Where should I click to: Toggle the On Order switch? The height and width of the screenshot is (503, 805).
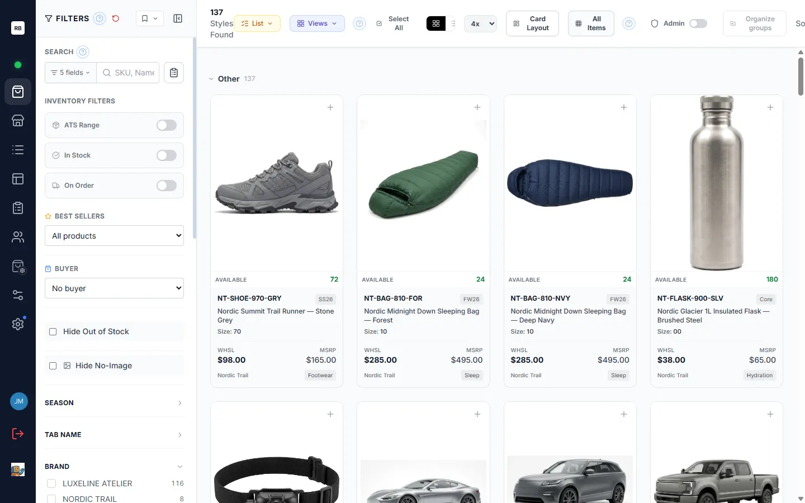(167, 186)
